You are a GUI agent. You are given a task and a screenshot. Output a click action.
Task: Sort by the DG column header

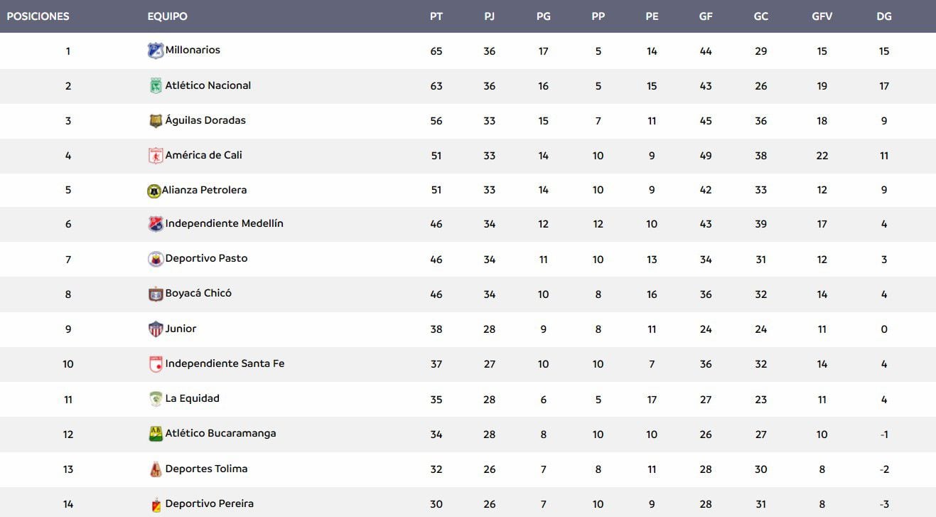883,16
